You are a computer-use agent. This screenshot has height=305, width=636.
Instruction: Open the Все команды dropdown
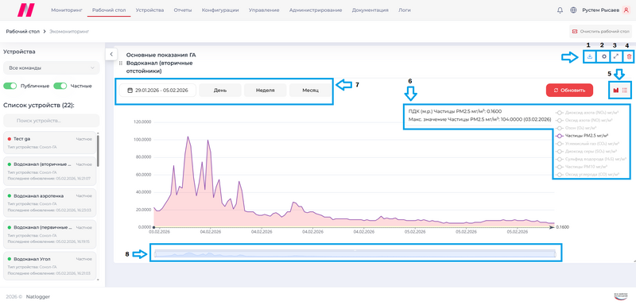coord(51,68)
